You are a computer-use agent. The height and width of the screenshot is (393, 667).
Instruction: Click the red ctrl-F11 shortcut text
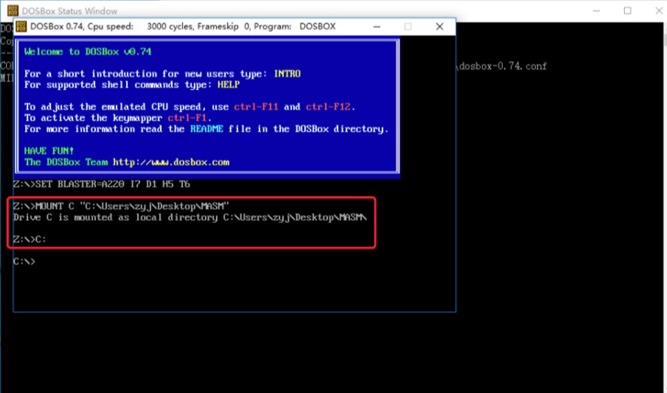256,107
